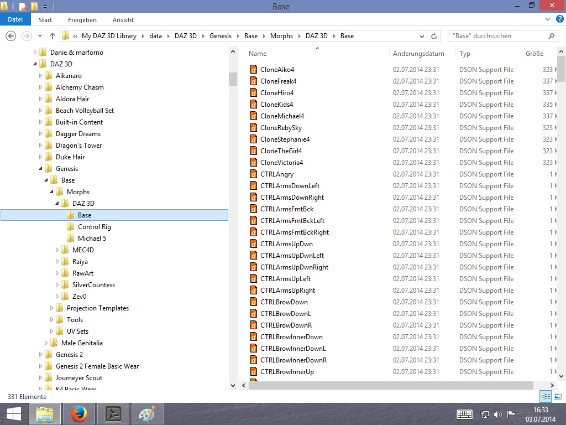566x425 pixels.
Task: Open the Windows Start button
Action: tap(14, 414)
